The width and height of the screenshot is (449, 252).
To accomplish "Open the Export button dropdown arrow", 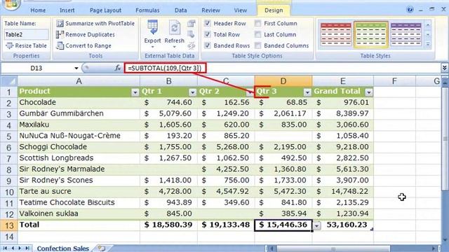I will coord(152,47).
